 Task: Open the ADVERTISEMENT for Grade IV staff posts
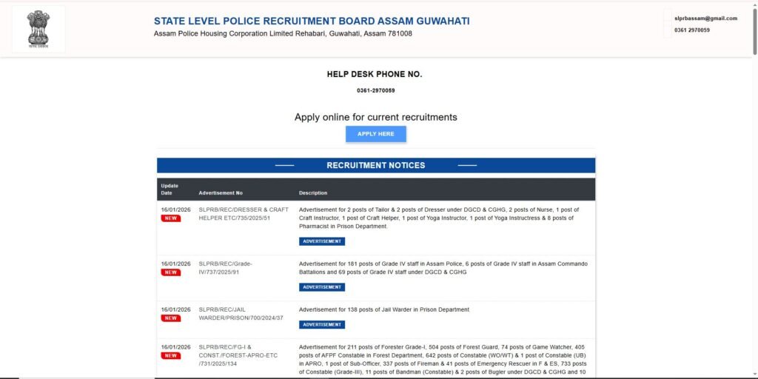[x=322, y=287]
